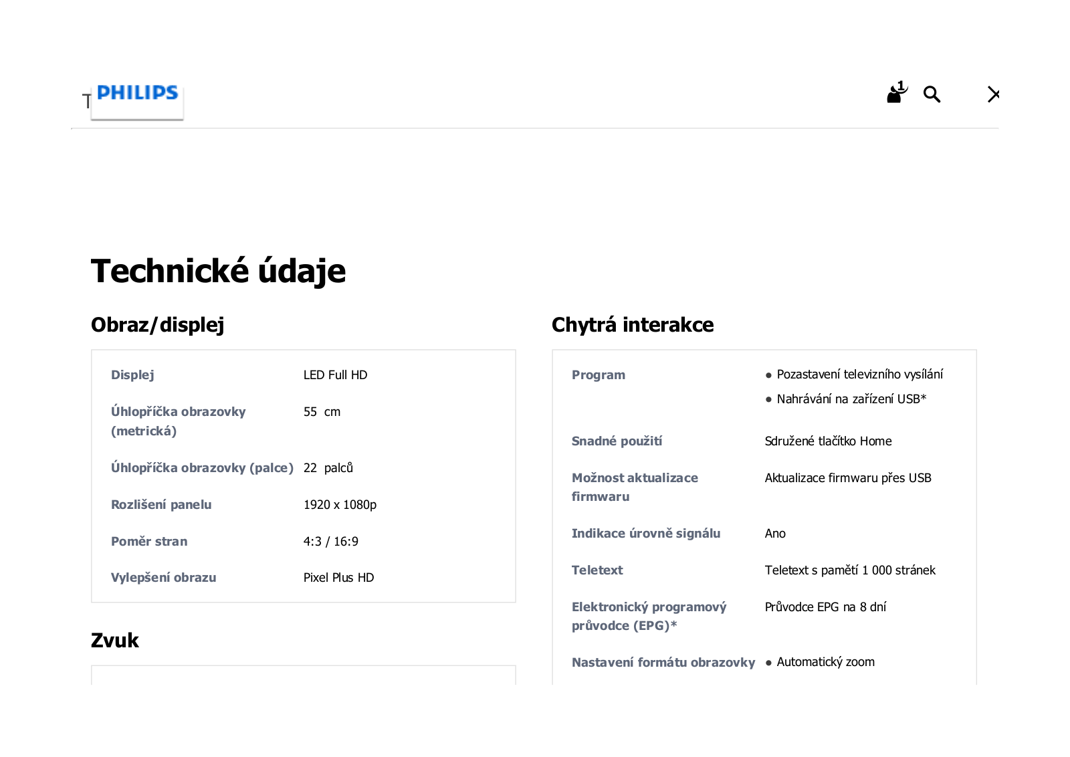Click the Philips logo
Image resolution: width=1070 pixels, height=757 pixels.
tap(137, 93)
